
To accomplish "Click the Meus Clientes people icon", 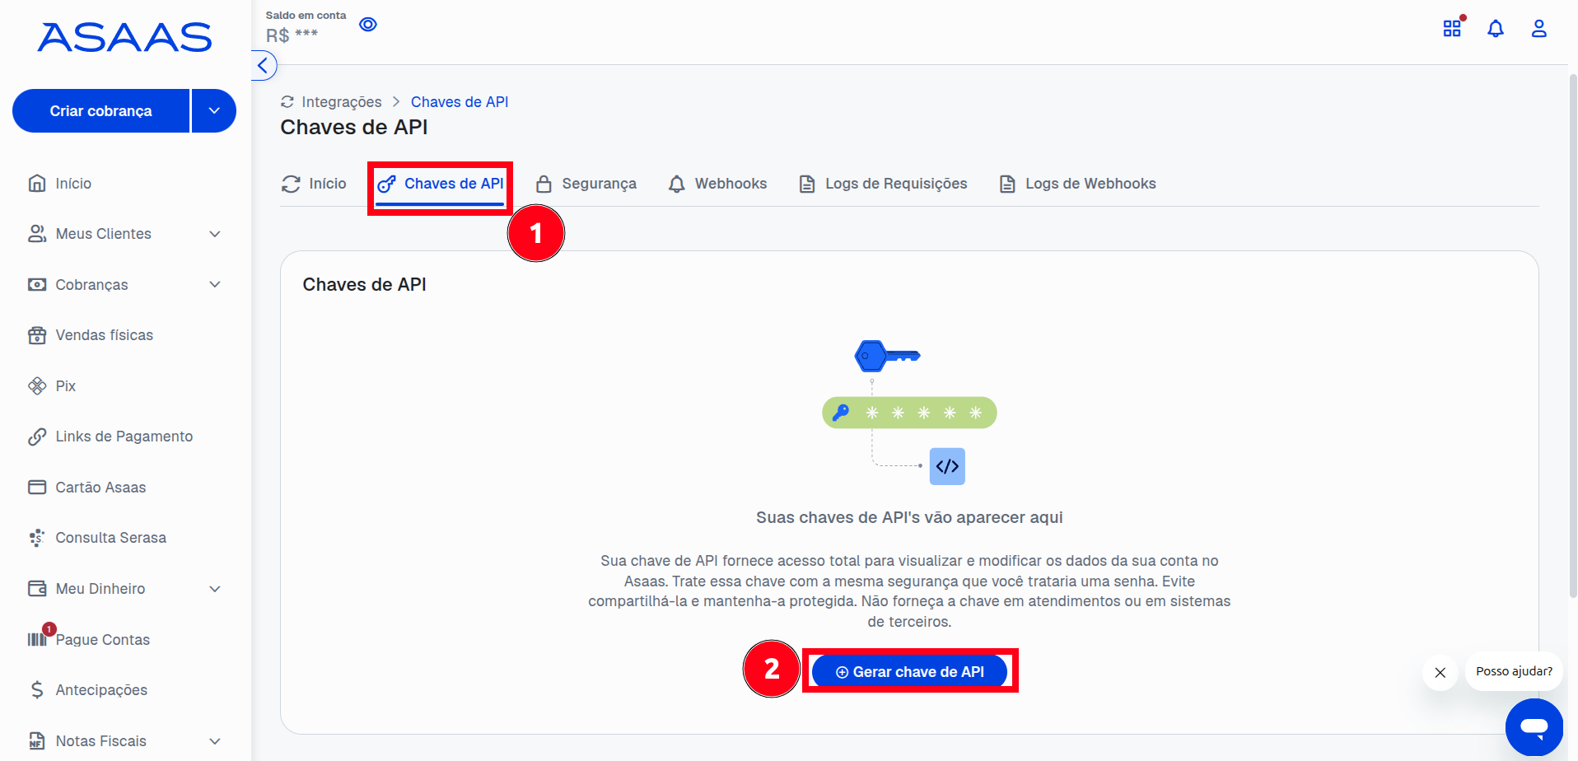I will click(x=37, y=234).
